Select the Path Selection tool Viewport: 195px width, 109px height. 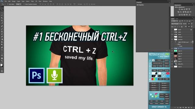(x=2, y=53)
